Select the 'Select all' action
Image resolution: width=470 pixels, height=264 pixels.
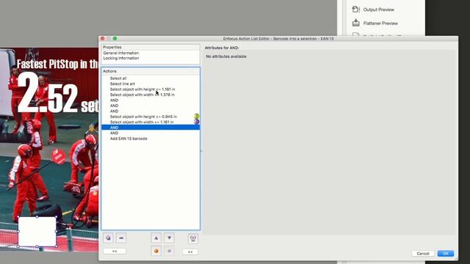click(151, 78)
